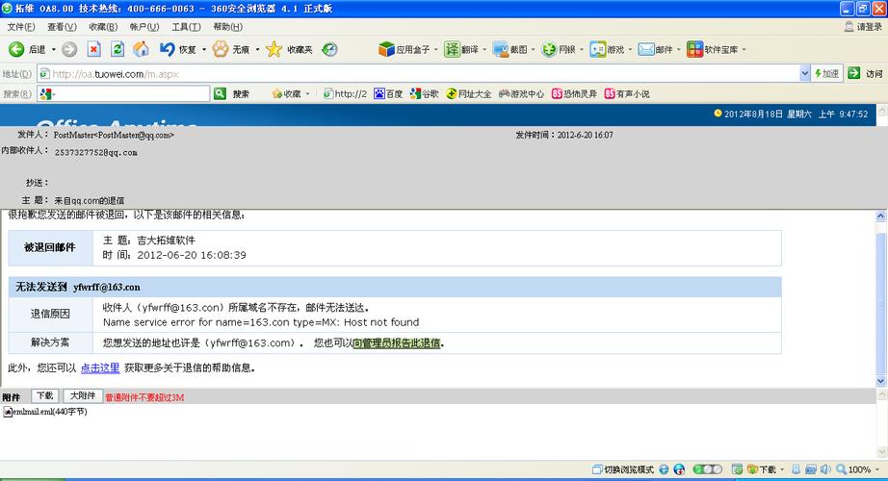Click the search box input field
888x481 pixels.
point(123,94)
